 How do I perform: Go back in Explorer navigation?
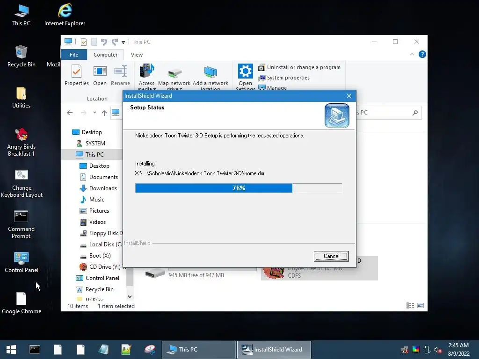coord(70,113)
